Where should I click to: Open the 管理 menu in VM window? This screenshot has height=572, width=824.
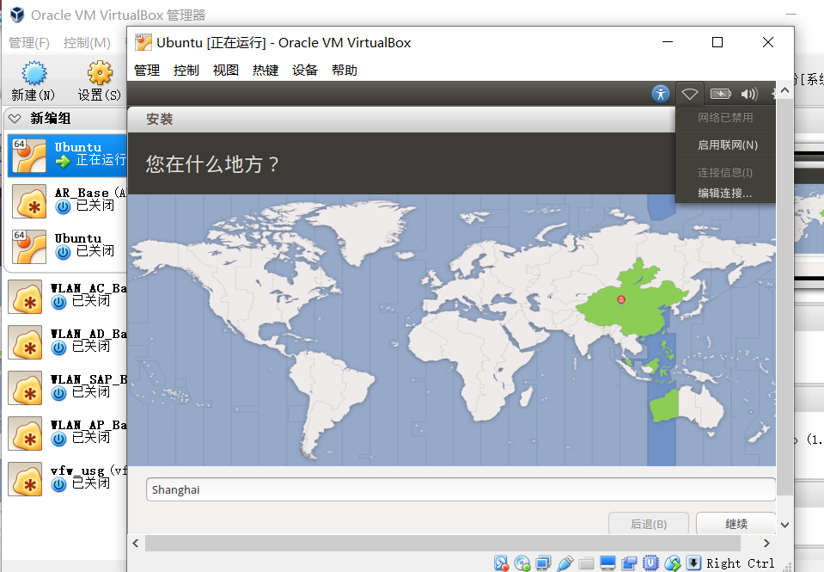pyautogui.click(x=147, y=70)
